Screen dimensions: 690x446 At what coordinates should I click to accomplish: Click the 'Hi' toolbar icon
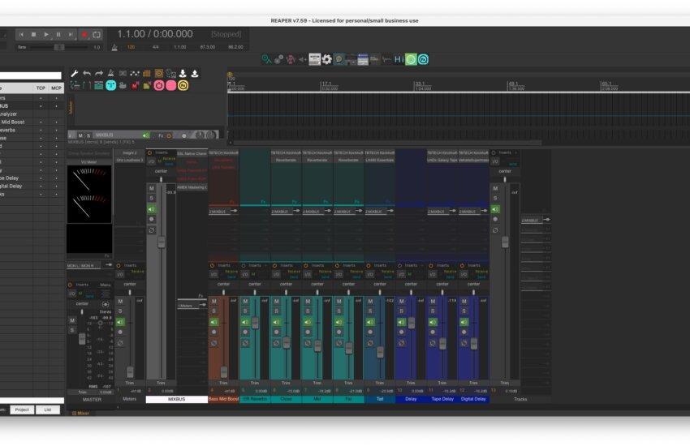399,59
